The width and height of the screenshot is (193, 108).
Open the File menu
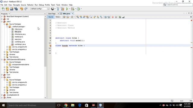tap(2, 5)
